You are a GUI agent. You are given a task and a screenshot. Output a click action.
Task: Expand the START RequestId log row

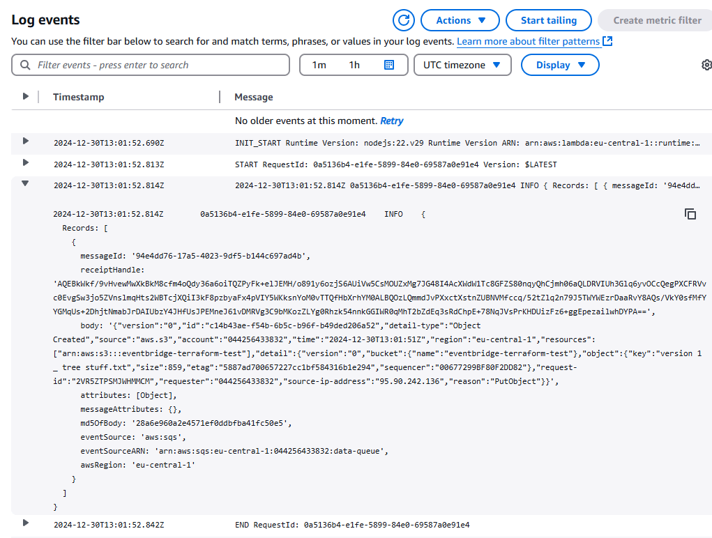pyautogui.click(x=25, y=162)
